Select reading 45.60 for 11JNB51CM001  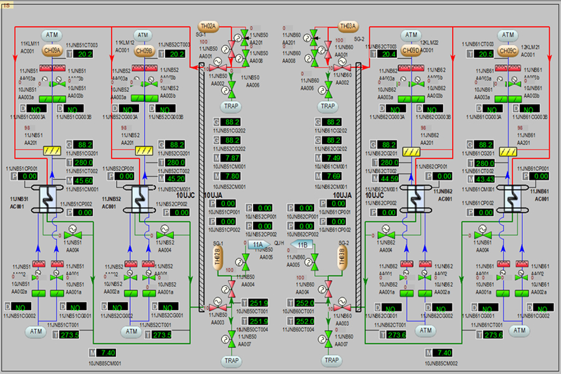pos(84,181)
